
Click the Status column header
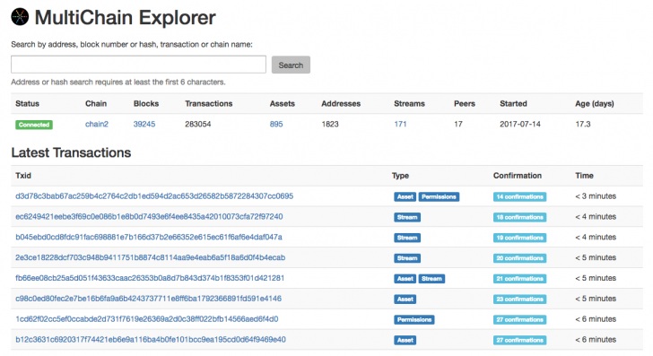pyautogui.click(x=27, y=104)
